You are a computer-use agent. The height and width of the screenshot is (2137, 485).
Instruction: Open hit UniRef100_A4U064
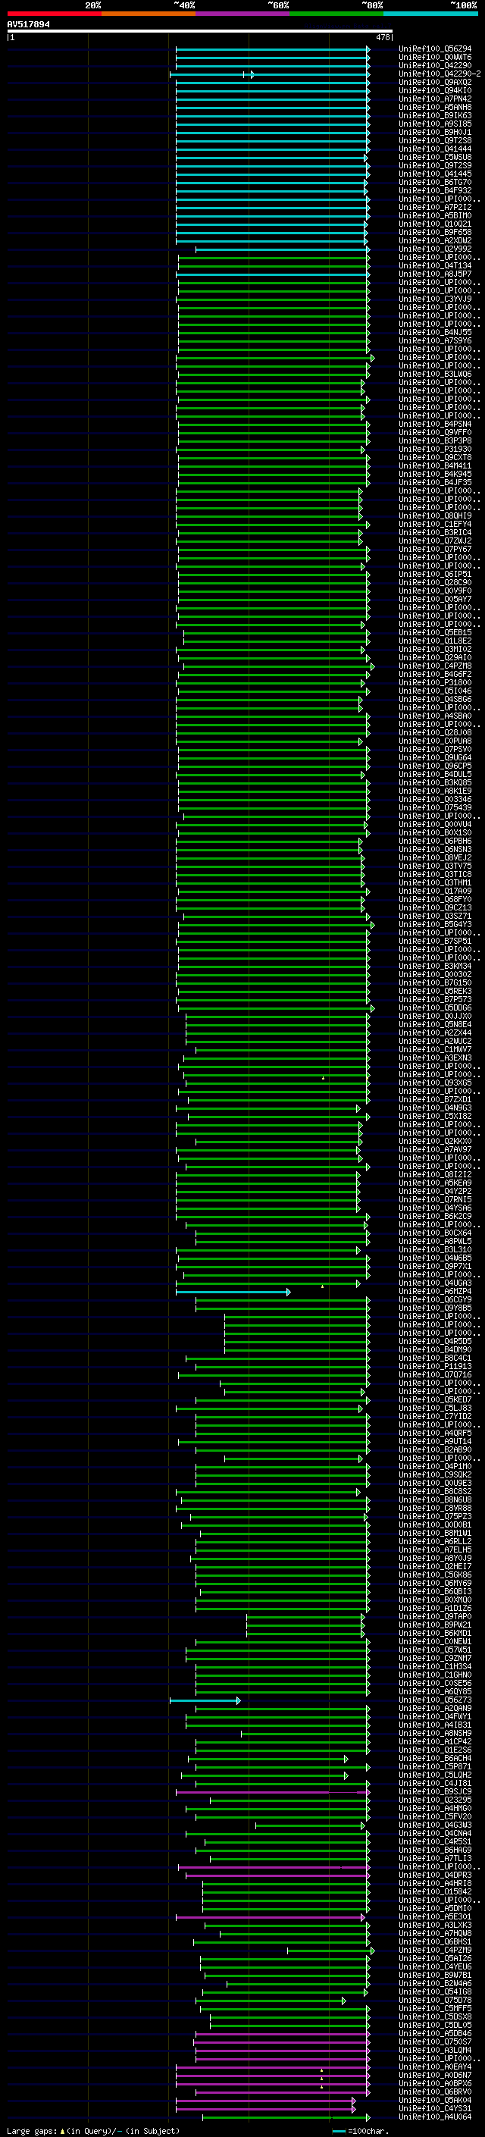[435, 2117]
